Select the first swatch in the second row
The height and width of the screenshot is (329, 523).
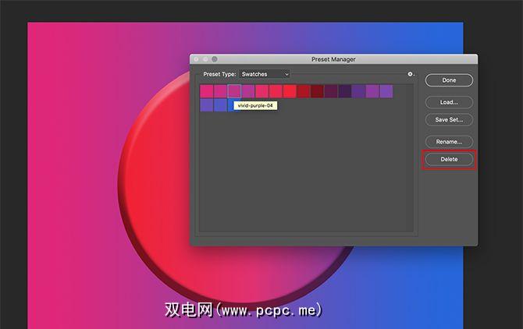[x=207, y=105]
